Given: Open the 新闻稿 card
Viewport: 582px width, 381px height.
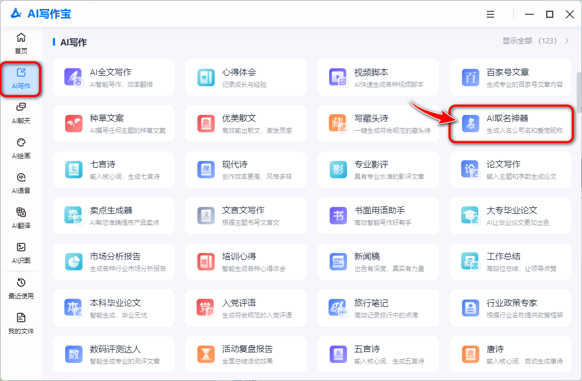Looking at the screenshot, I should (378, 261).
